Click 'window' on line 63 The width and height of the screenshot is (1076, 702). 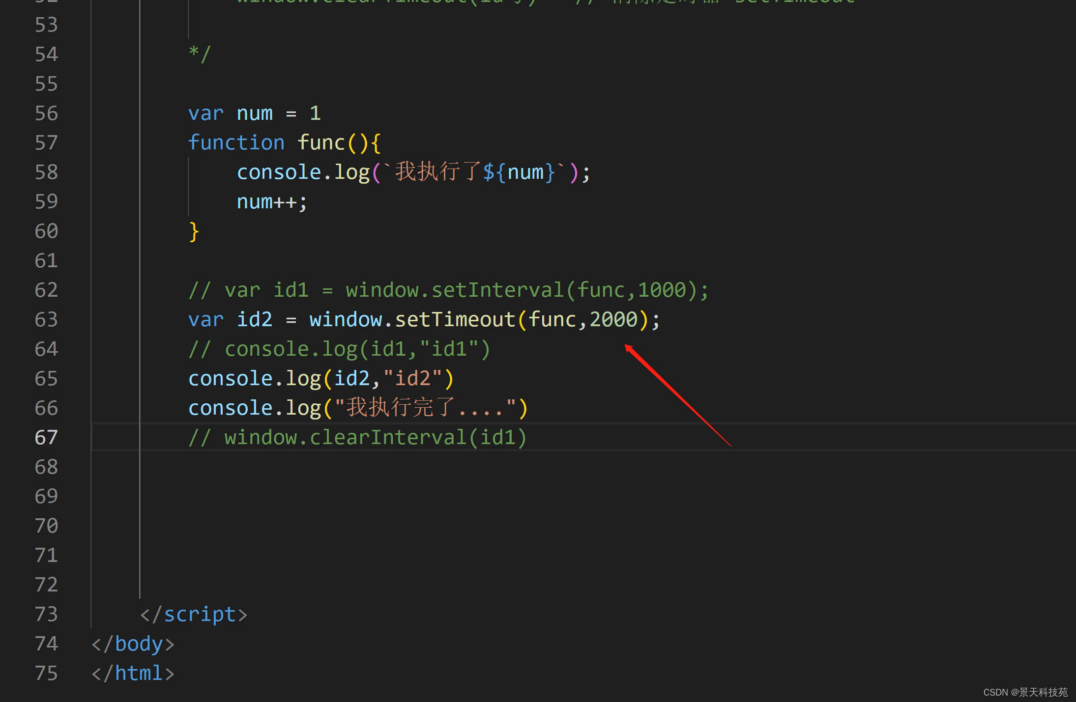click(346, 320)
